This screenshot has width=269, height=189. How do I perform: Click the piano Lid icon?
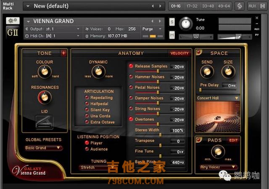point(44,122)
